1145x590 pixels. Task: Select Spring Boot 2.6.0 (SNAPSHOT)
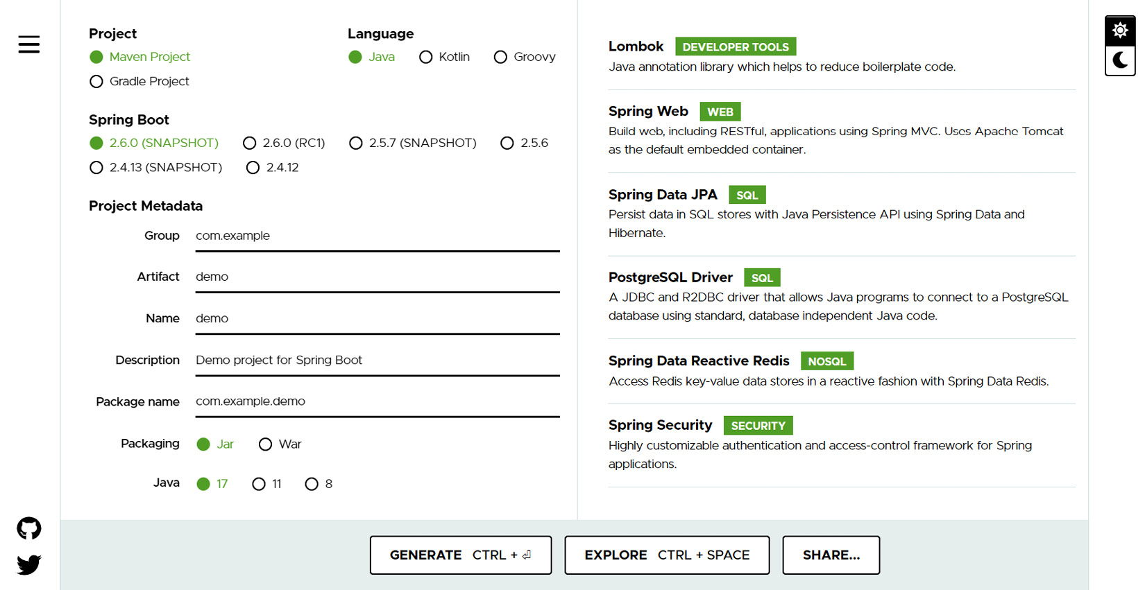point(154,143)
